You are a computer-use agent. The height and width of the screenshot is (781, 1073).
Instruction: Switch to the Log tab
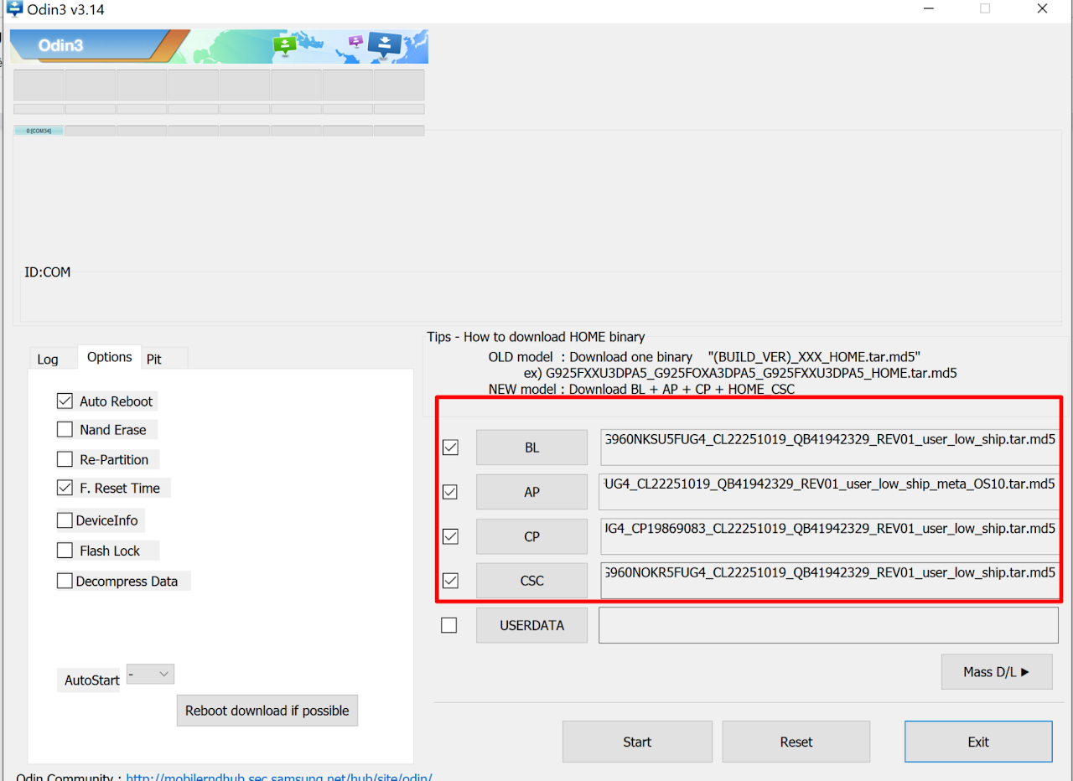coord(48,359)
